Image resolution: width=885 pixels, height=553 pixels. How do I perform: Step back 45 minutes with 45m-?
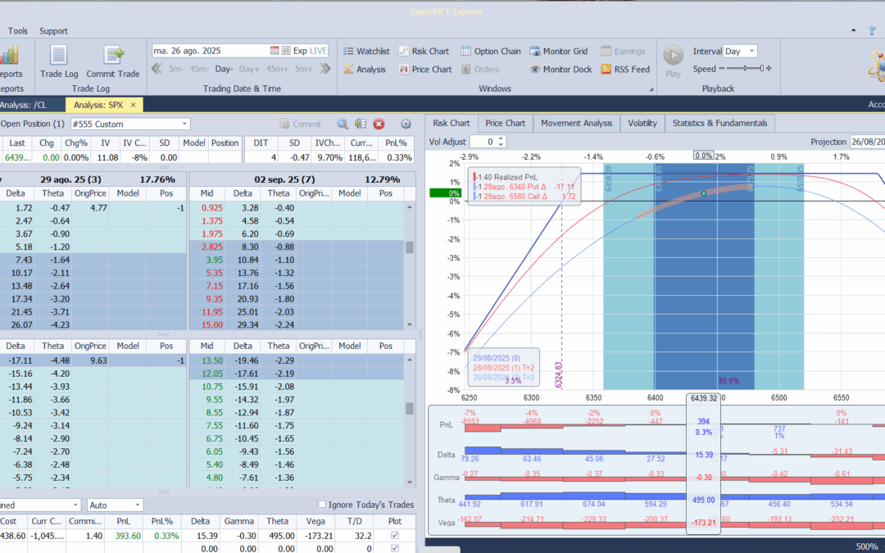coord(199,69)
